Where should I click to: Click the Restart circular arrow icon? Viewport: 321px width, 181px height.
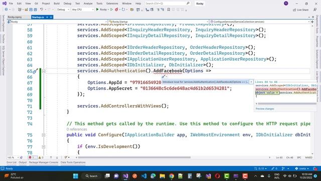[123, 10]
